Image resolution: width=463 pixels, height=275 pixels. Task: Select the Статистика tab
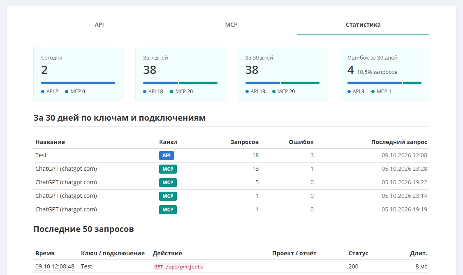[x=363, y=25]
